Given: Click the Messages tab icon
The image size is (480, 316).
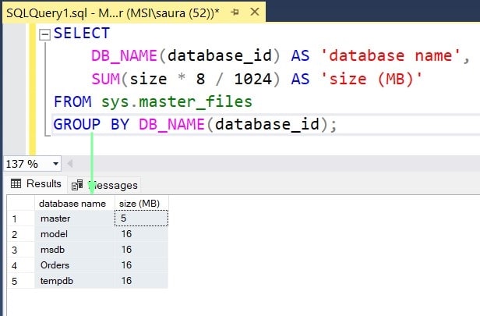Looking at the screenshot, I should click(x=77, y=185).
